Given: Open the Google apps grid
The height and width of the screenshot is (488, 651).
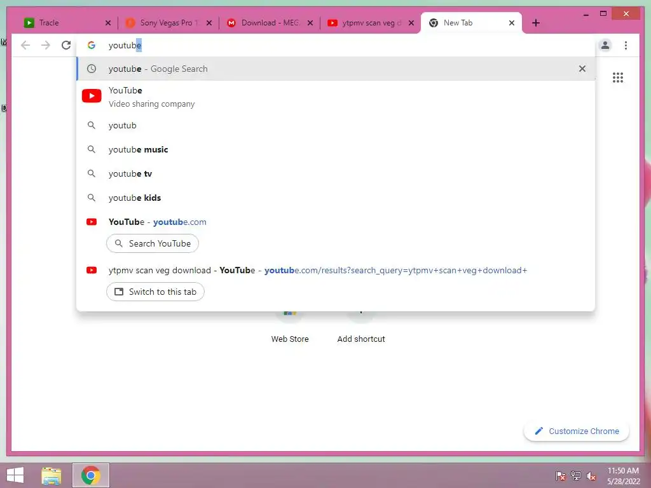Looking at the screenshot, I should pos(618,77).
